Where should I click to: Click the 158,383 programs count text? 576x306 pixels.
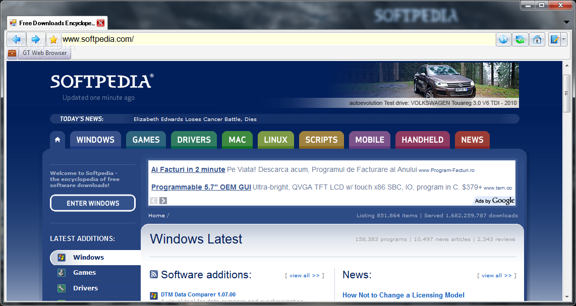(381, 239)
